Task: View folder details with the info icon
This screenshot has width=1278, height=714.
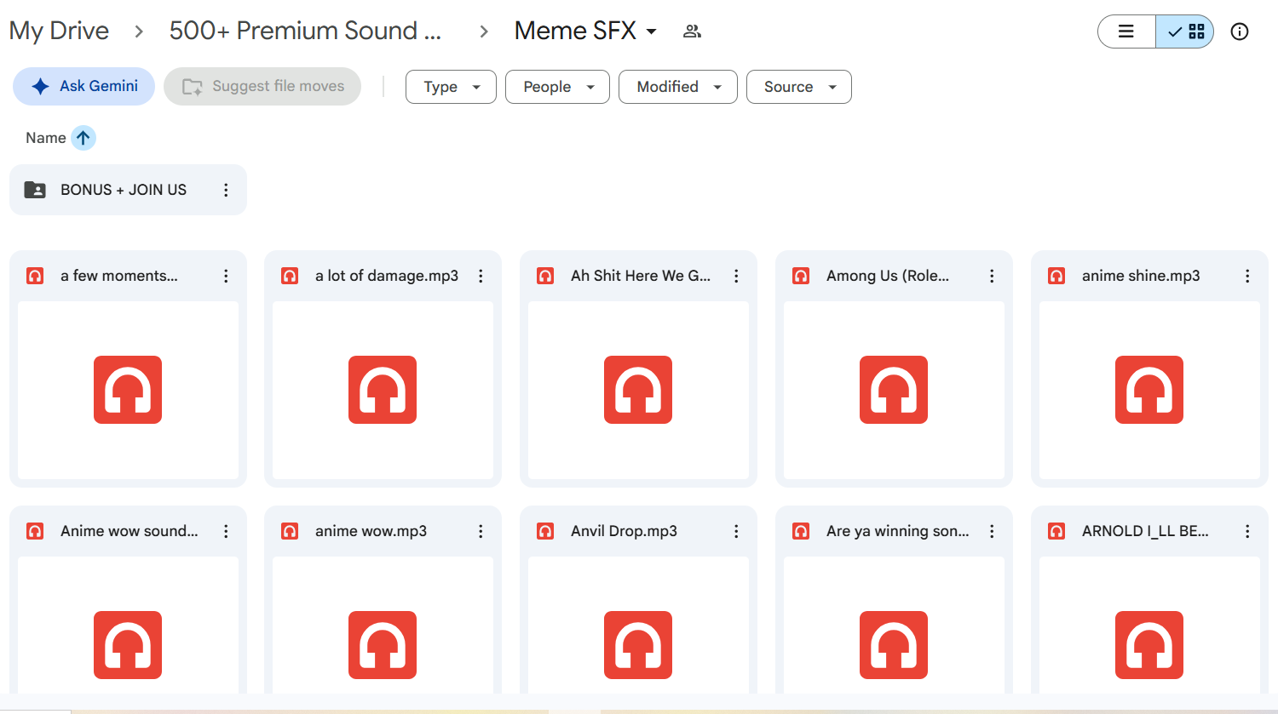Action: pyautogui.click(x=1240, y=31)
